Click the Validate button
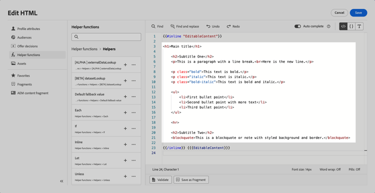Screen dimensions: 375x193 click(x=160, y=180)
